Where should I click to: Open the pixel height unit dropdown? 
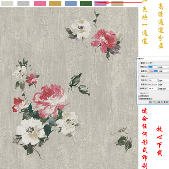tap(164, 71)
